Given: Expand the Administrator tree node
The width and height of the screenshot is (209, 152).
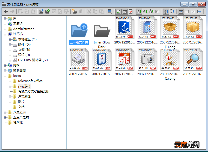Looking at the screenshot, I should (5, 29).
